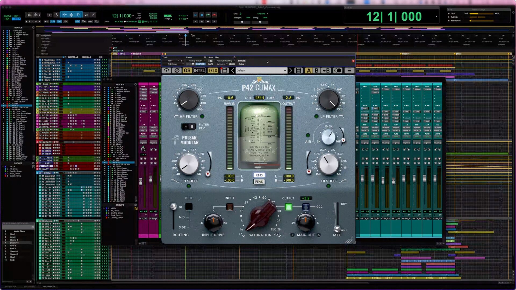Select SPOT edit mode
Viewport: 516px width, 290px height.
coord(16,16)
